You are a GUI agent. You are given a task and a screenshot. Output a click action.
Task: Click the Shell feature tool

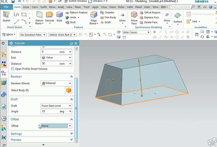(x=71, y=22)
